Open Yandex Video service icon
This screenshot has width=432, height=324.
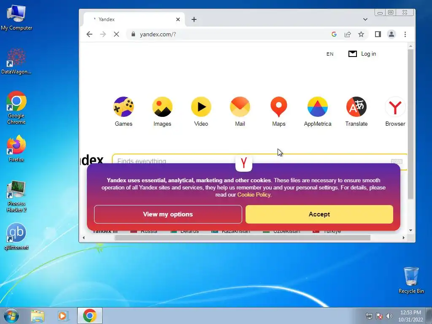pyautogui.click(x=201, y=107)
